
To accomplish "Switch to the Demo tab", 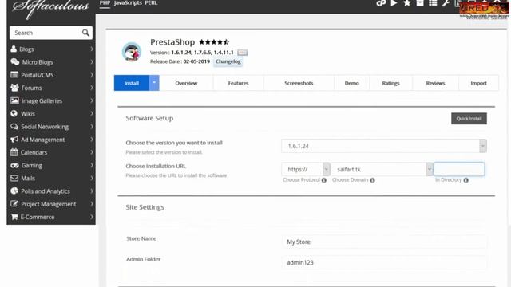I will pos(352,83).
